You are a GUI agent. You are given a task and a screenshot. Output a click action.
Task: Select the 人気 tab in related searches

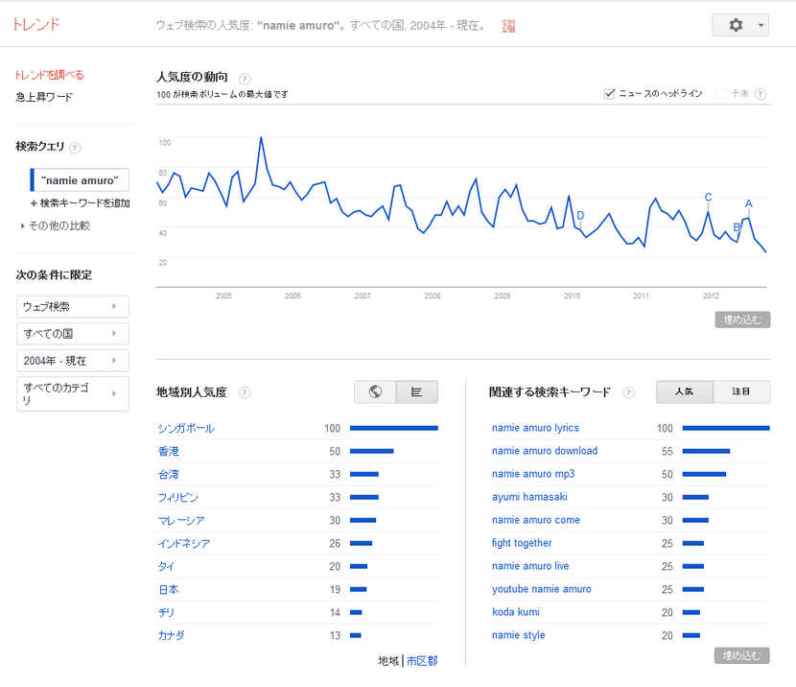(x=685, y=392)
